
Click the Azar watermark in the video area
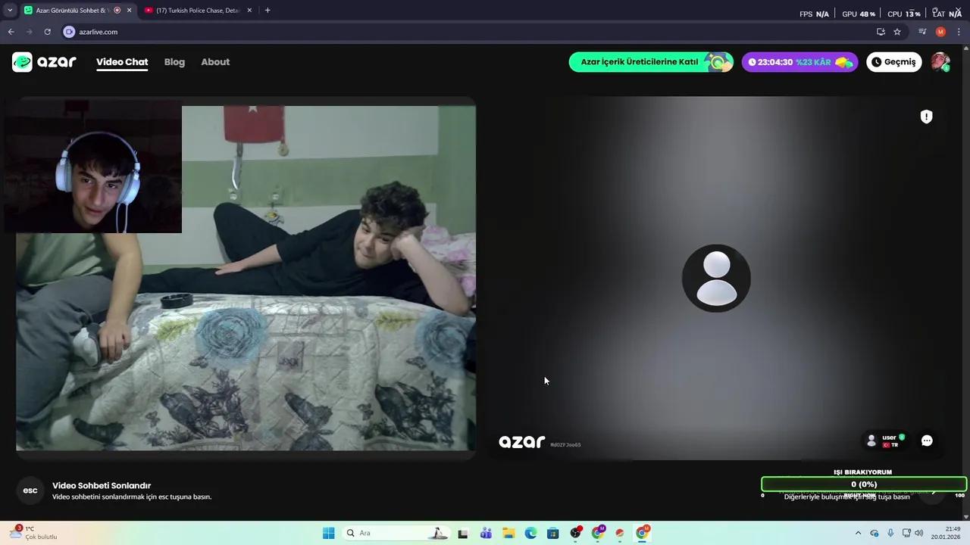pos(521,442)
